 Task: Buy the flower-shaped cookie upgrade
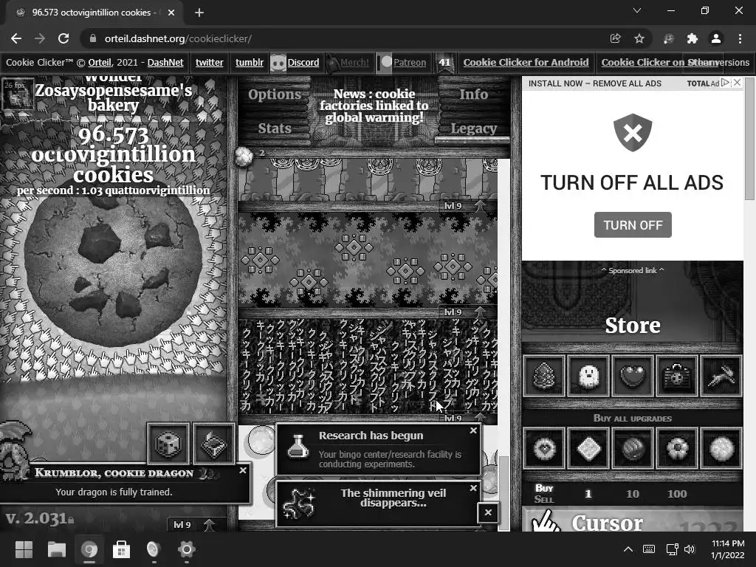(678, 449)
